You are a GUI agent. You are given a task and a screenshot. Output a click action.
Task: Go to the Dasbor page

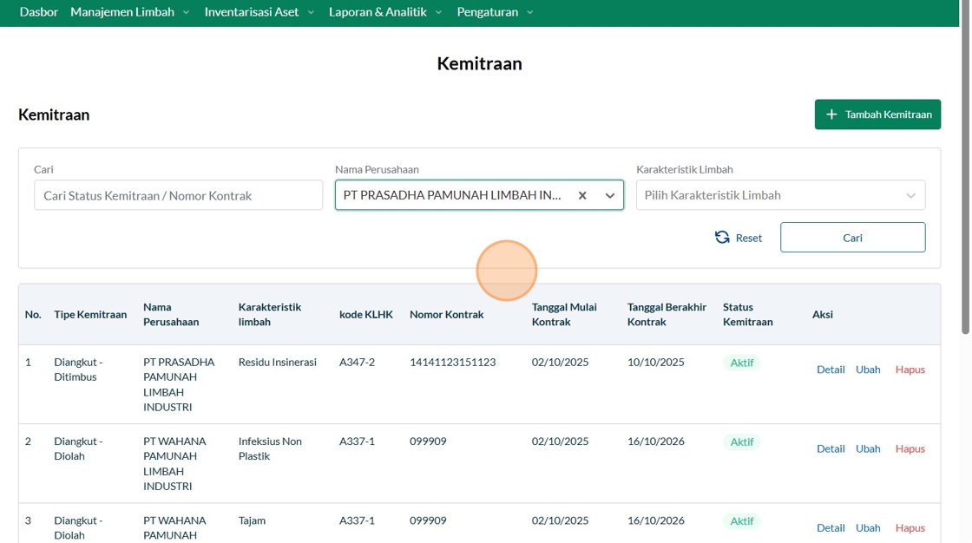point(38,12)
